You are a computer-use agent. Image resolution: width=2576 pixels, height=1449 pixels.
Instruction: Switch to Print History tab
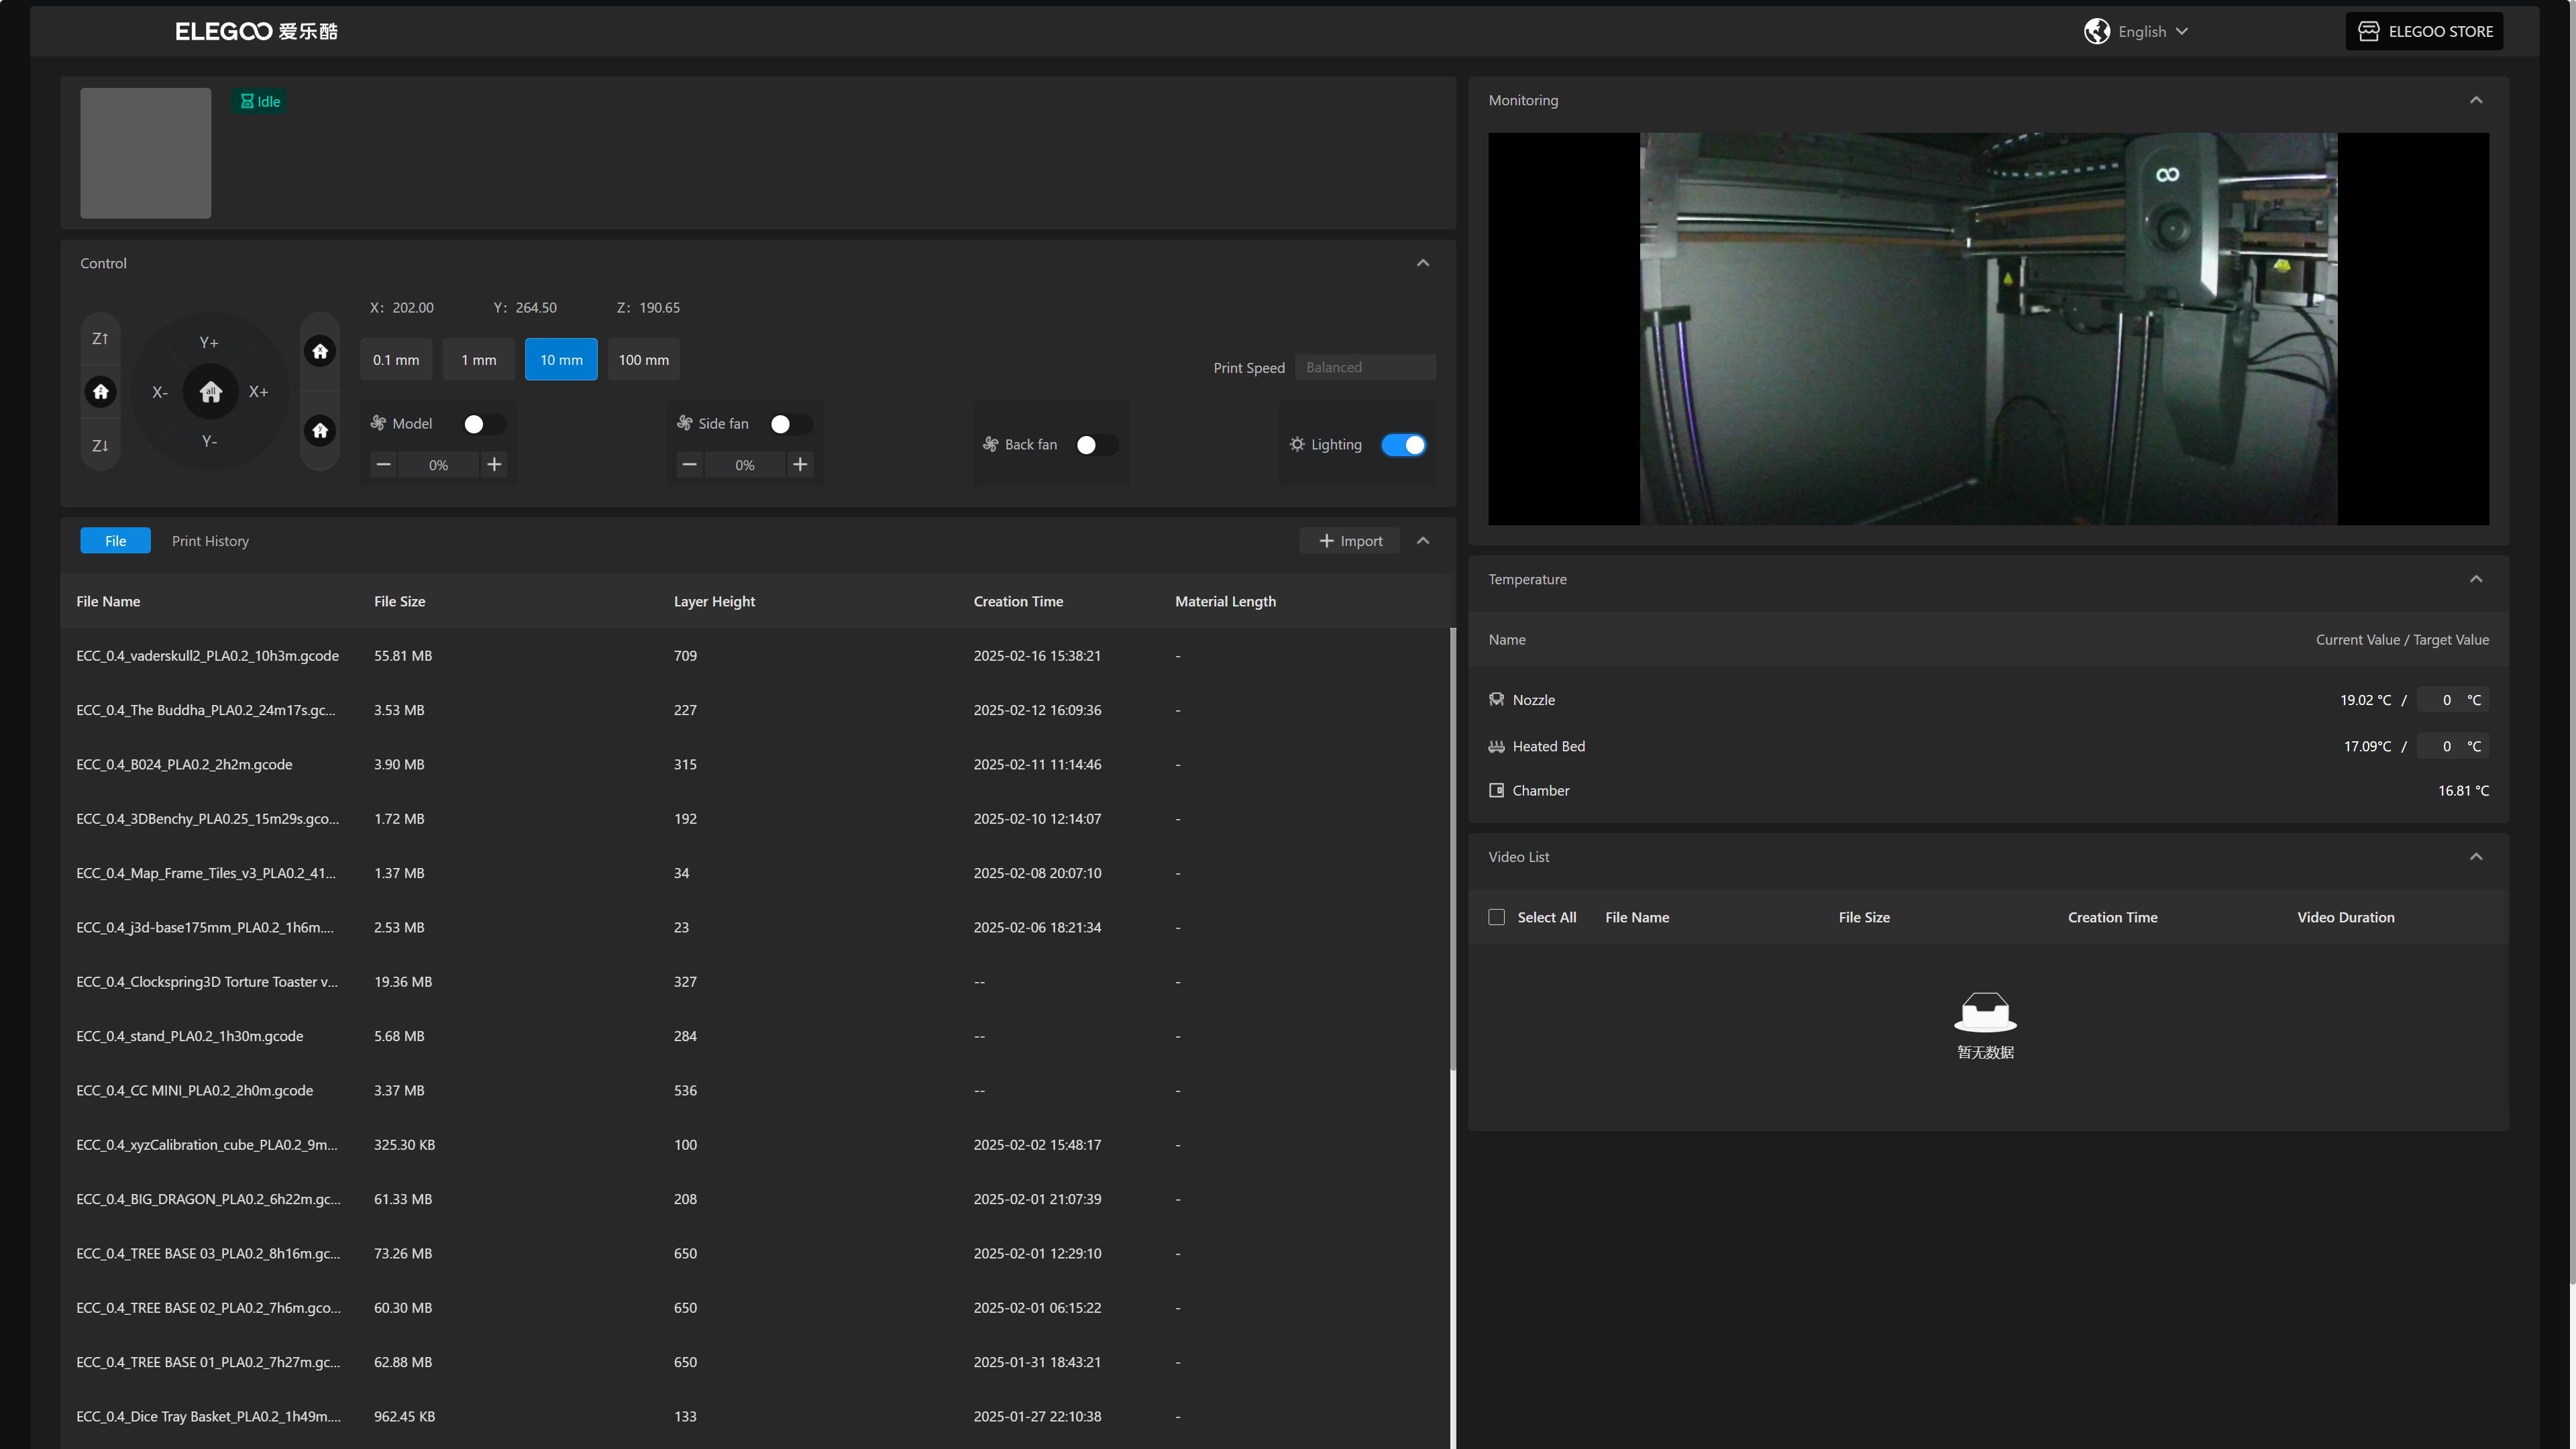click(209, 539)
